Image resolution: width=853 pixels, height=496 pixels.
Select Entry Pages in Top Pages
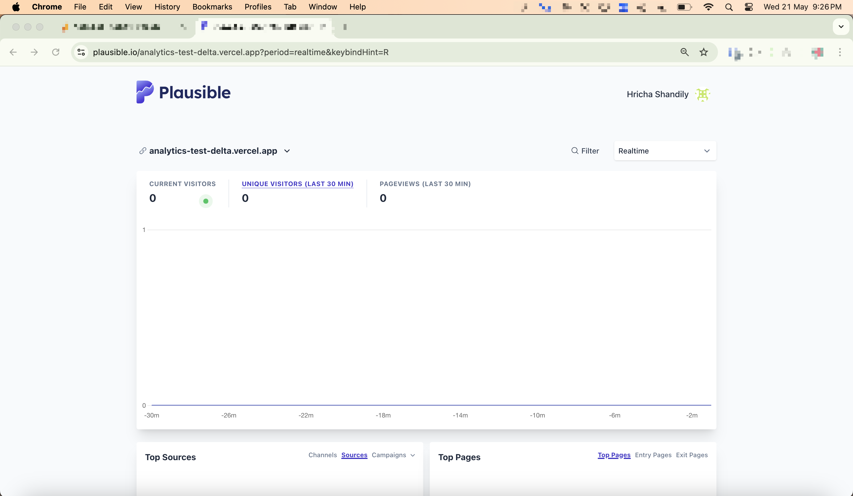(653, 455)
